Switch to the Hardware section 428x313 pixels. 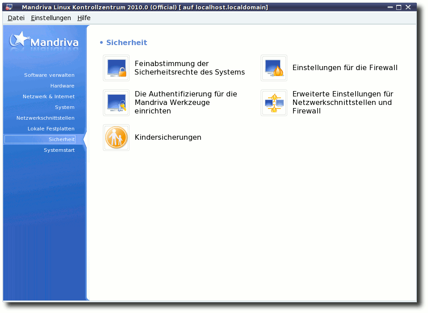tap(62, 86)
